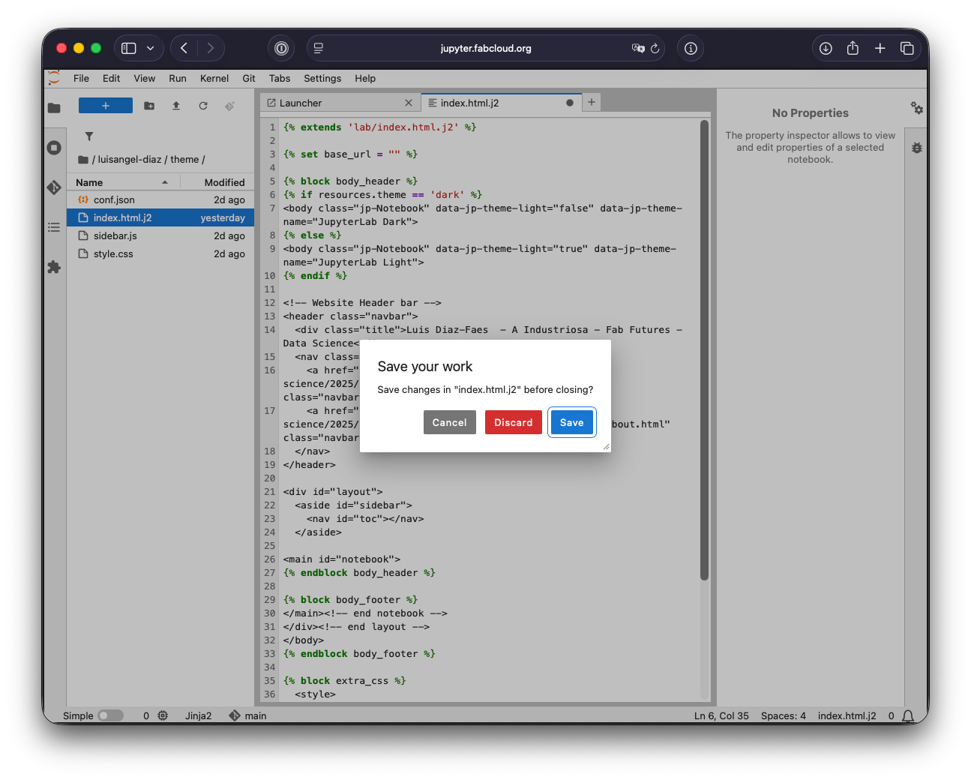The height and width of the screenshot is (780, 971).
Task: Refresh the file browser list
Action: click(x=203, y=106)
